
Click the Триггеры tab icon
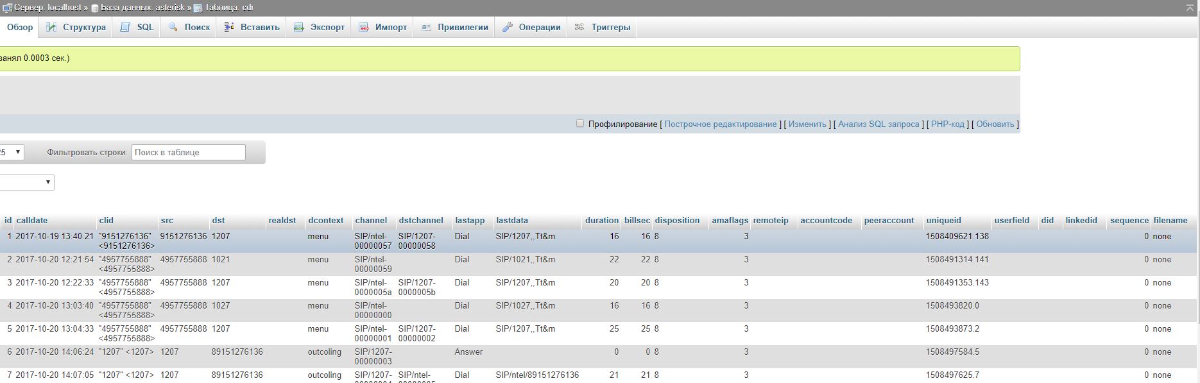coord(579,28)
